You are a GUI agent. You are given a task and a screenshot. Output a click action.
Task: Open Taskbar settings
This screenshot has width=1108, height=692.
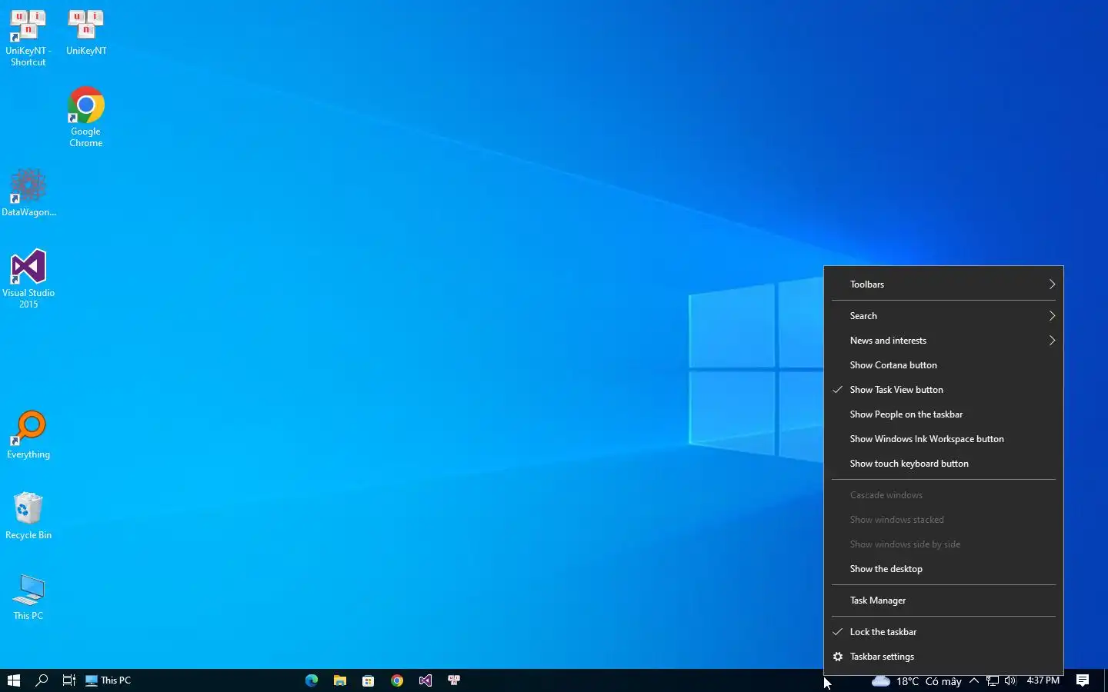[943, 657]
